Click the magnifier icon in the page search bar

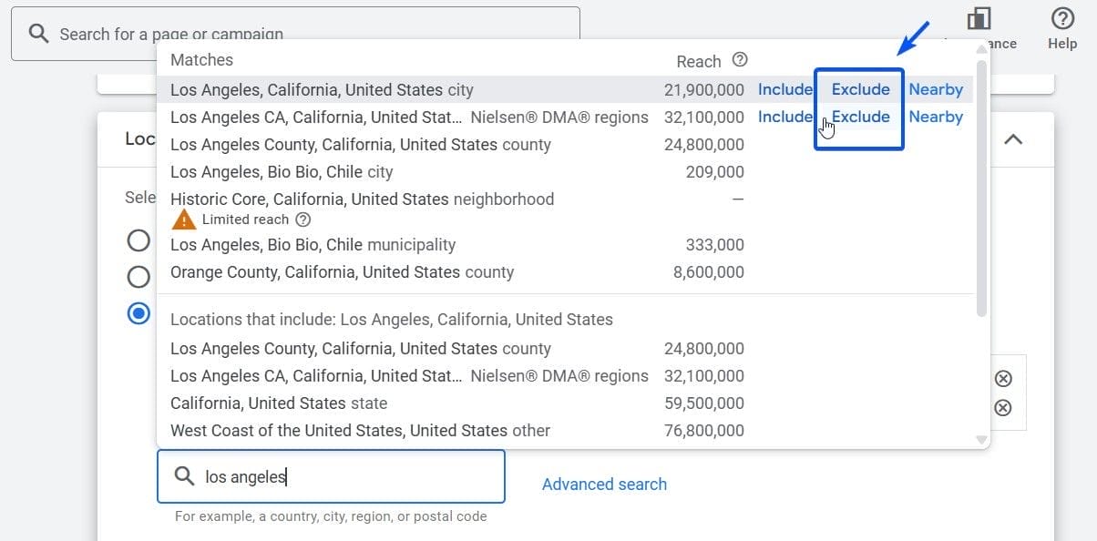pyautogui.click(x=37, y=32)
